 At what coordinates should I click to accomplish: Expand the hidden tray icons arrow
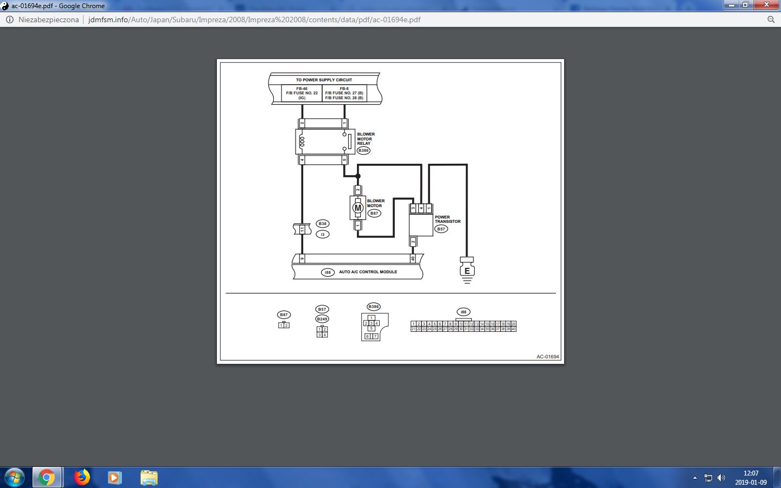[x=695, y=478]
